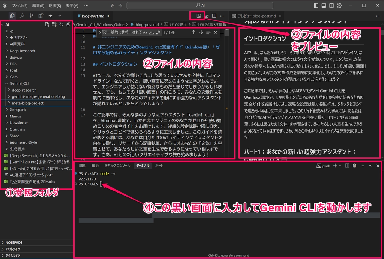Screen dimensions: 384x259
Task: Toggle regular expression in find widget
Action: pos(158,32)
